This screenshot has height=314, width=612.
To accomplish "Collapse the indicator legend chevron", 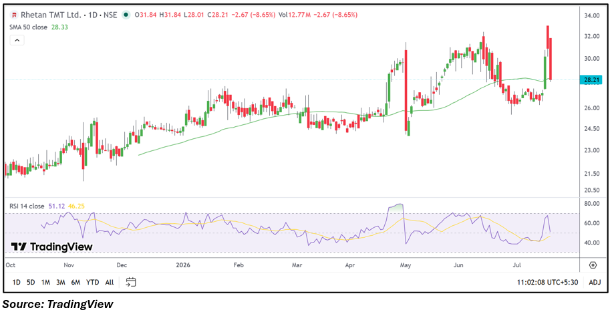I will coord(17,40).
